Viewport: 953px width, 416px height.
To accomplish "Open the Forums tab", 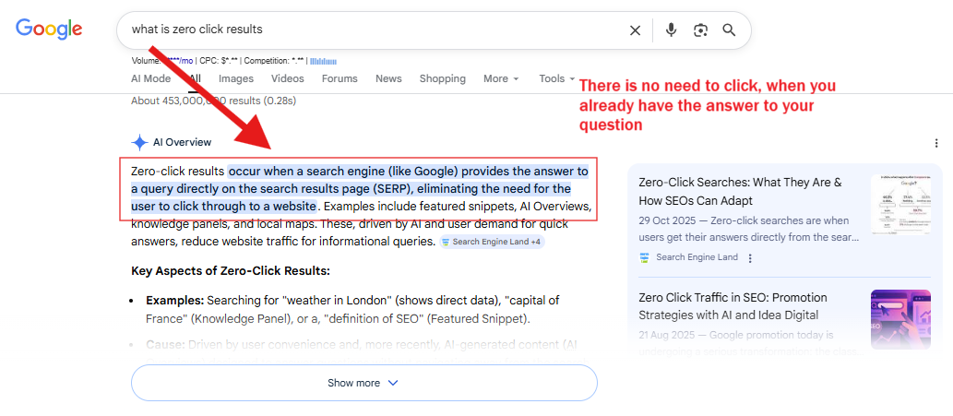I will click(340, 78).
